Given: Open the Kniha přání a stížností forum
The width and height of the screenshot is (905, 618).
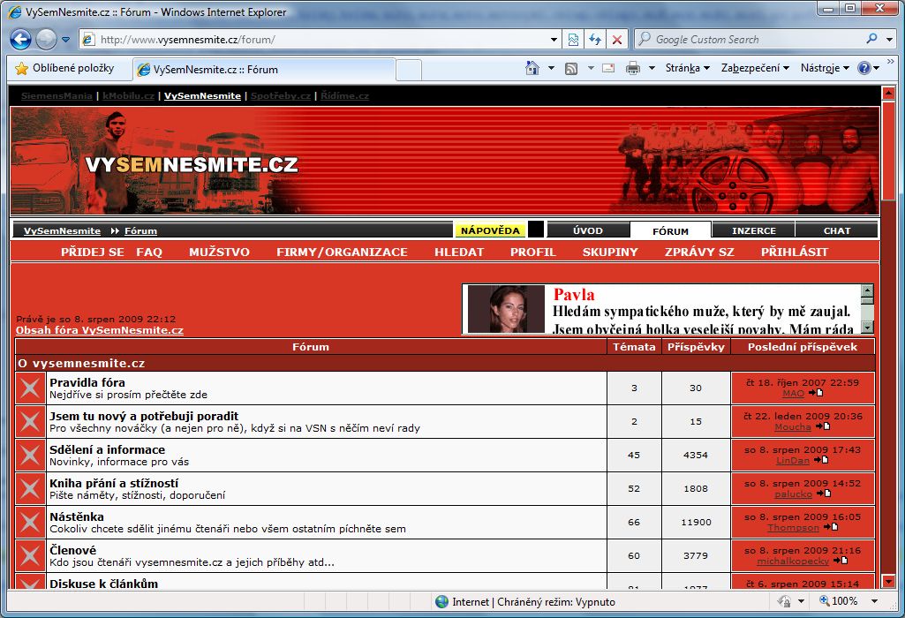Looking at the screenshot, I should click(x=114, y=483).
